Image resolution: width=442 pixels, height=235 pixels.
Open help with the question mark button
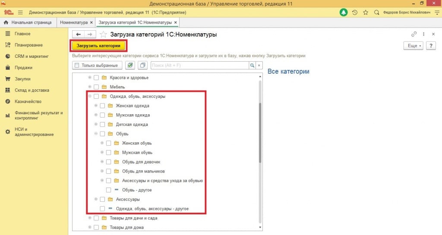pos(430,46)
